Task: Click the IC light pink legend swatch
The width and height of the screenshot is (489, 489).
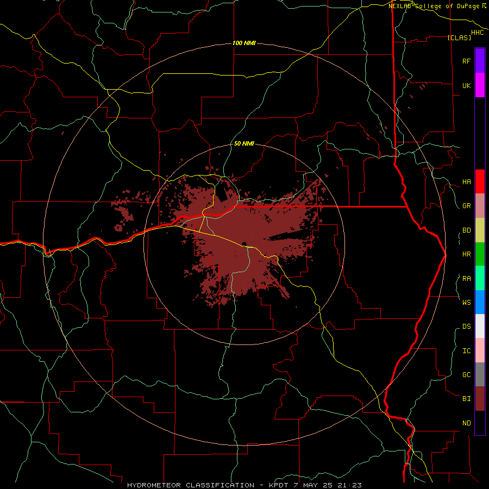Action: point(480,350)
